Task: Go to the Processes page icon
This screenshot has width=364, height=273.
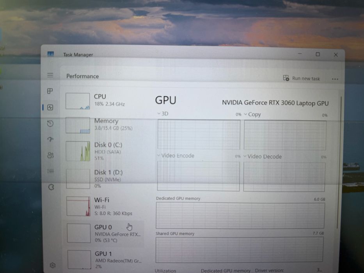Action: [50, 91]
